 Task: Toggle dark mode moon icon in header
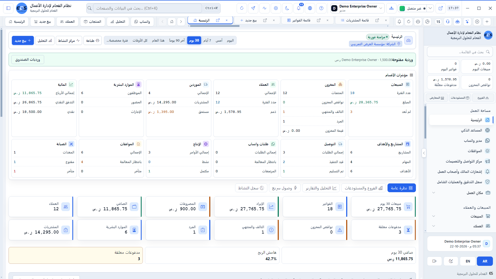click(287, 8)
